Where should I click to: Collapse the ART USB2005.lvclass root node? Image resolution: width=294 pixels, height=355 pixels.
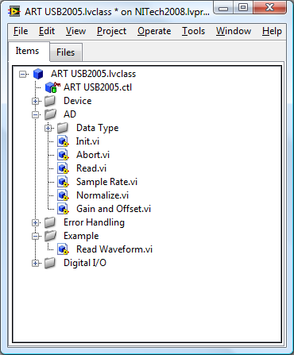pos(23,74)
